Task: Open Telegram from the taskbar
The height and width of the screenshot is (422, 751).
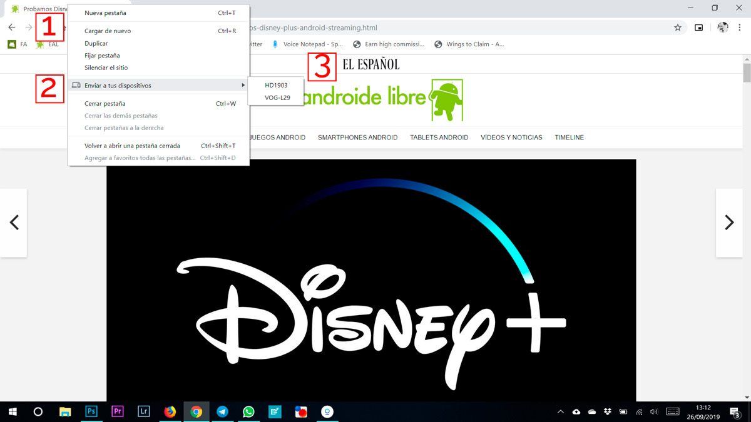Action: 222,411
